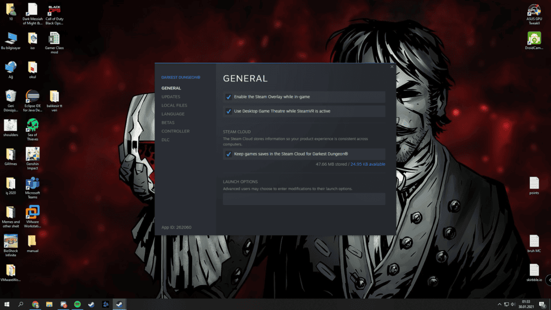Switch to the LOCAL FILES tab
This screenshot has width=551, height=310.
(174, 105)
